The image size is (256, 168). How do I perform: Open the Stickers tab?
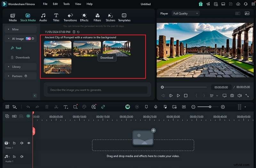click(110, 18)
